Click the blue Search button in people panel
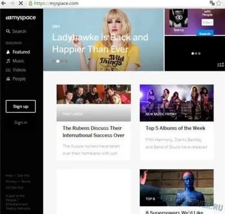This screenshot has height=214, width=225. point(205,33)
